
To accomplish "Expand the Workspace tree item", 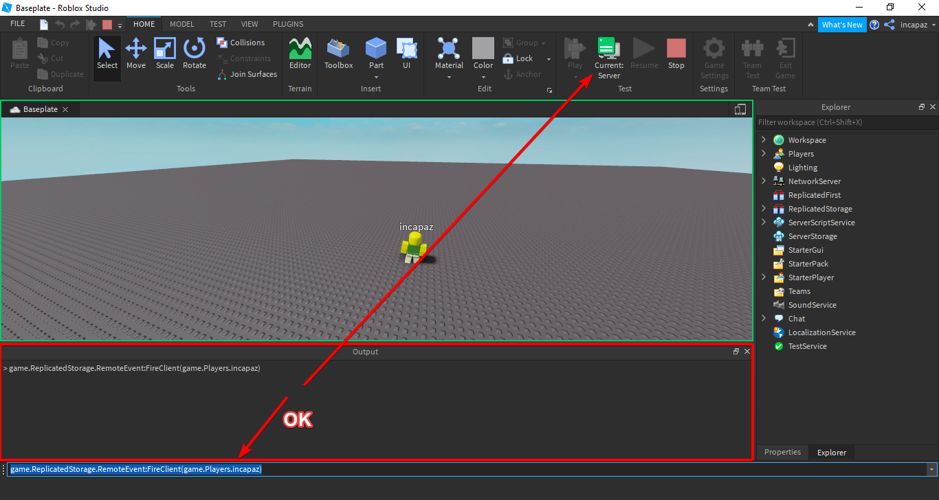I will (763, 139).
